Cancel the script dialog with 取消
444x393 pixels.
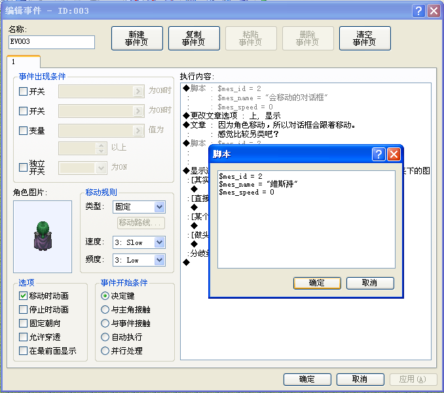[370, 283]
